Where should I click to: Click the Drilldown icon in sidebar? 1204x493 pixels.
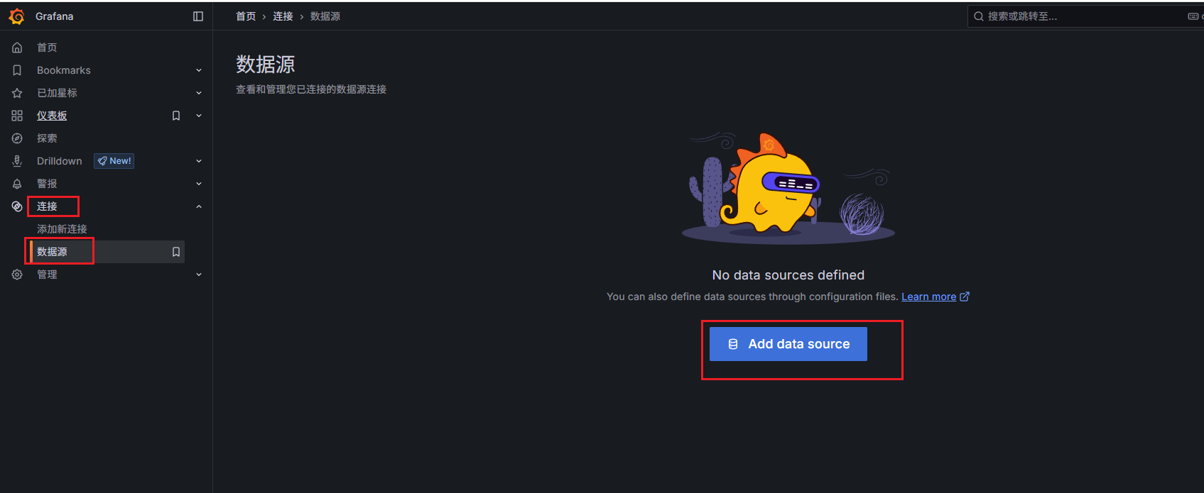17,161
